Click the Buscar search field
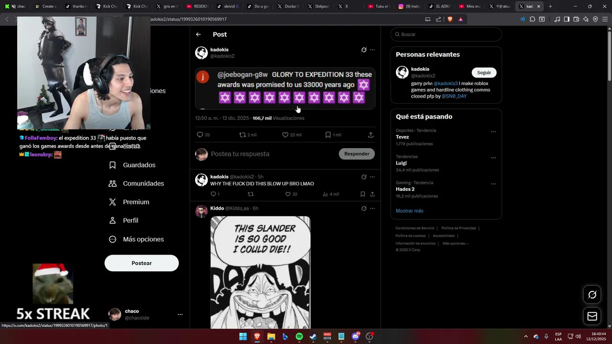The image size is (612, 344). point(446,34)
